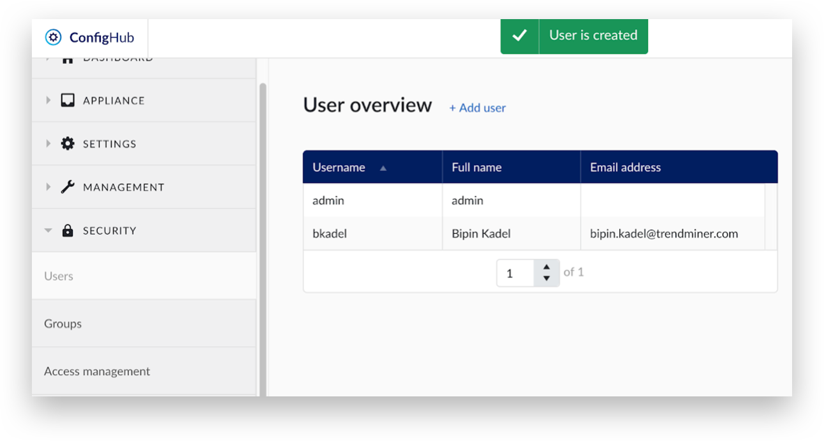Click the page number input field
Image resolution: width=824 pixels, height=441 pixels.
coord(515,273)
